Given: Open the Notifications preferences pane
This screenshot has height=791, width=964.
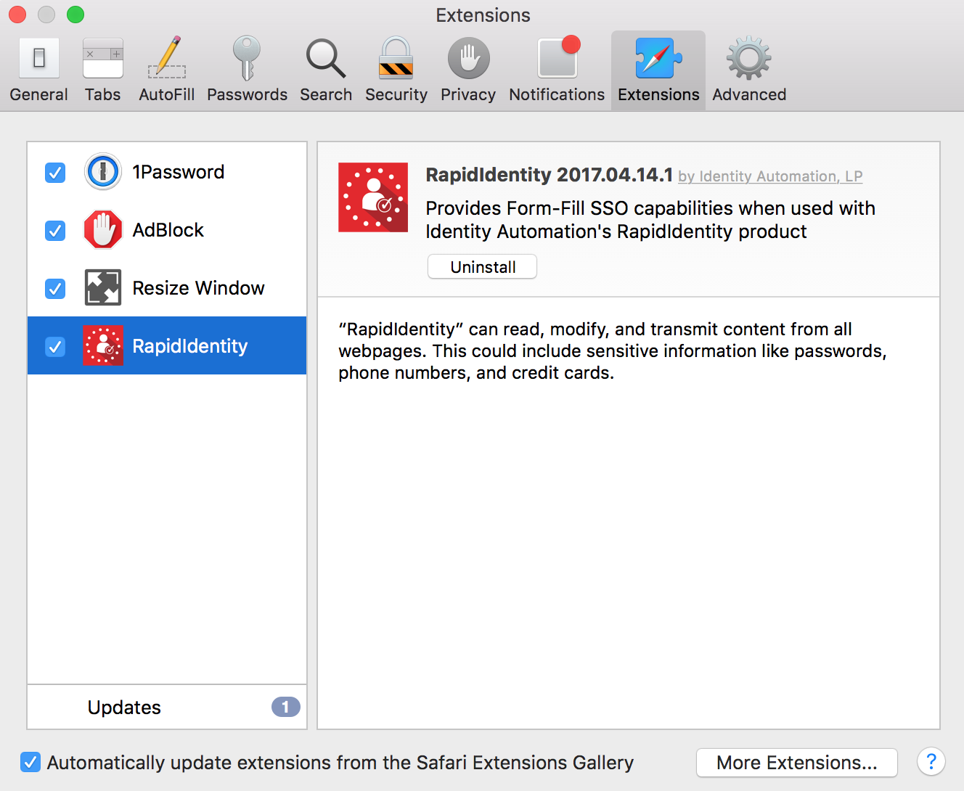Looking at the screenshot, I should (557, 70).
